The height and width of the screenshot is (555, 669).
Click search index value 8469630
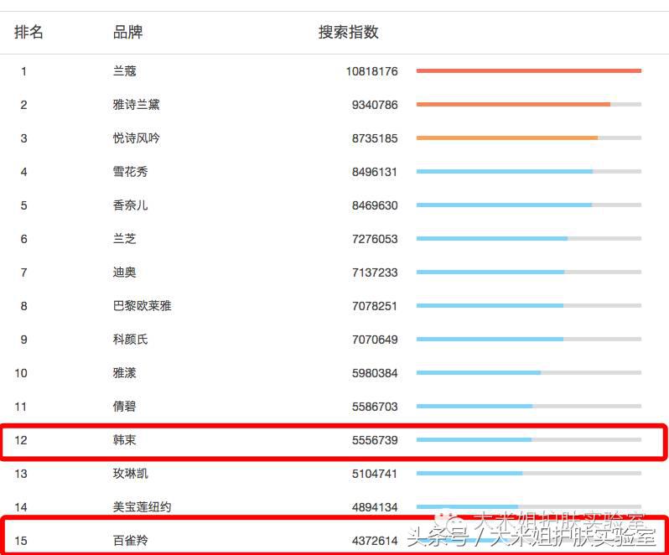[375, 205]
